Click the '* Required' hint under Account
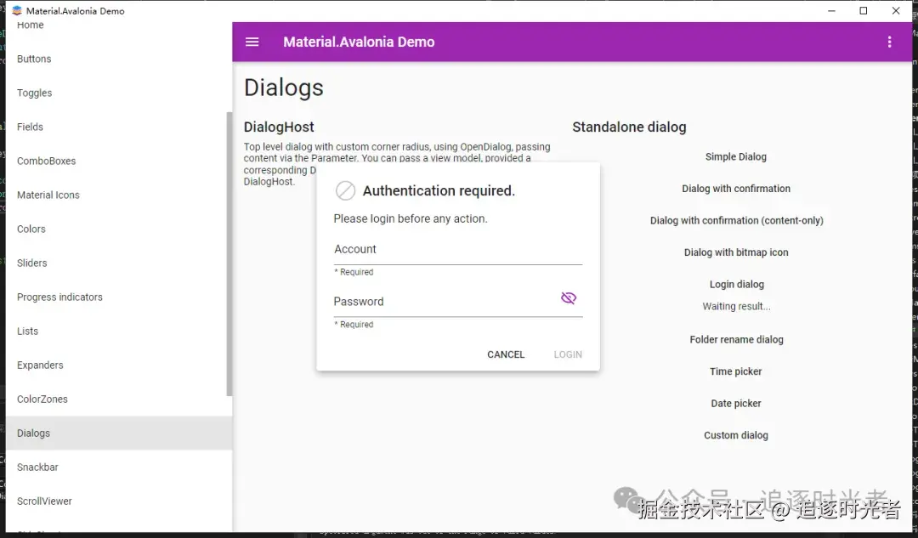This screenshot has width=918, height=538. (354, 272)
